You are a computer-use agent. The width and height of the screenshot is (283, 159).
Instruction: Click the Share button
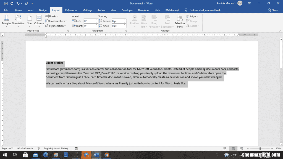[273, 10]
